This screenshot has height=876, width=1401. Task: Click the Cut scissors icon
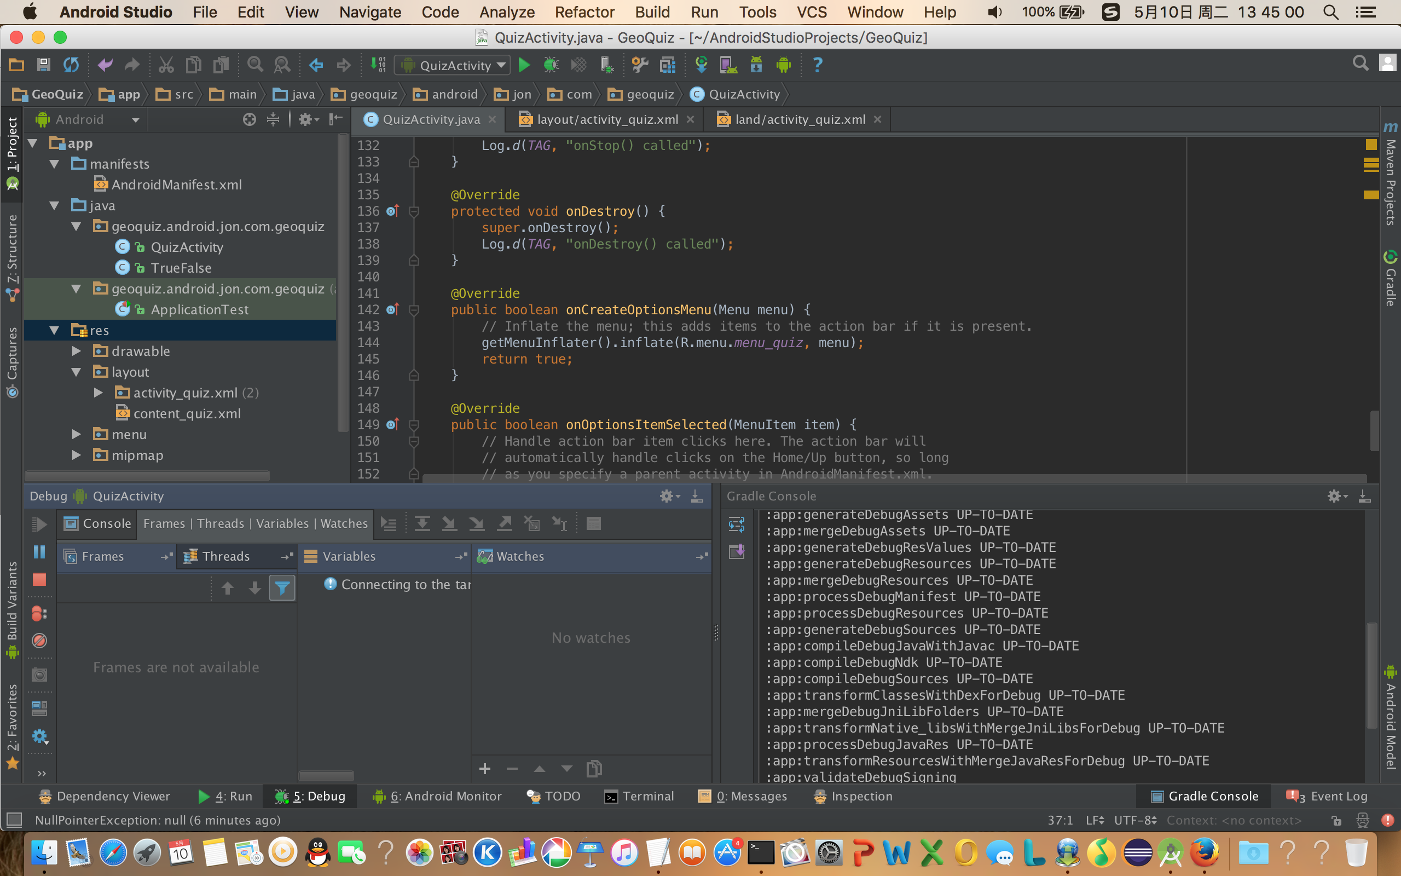(166, 65)
